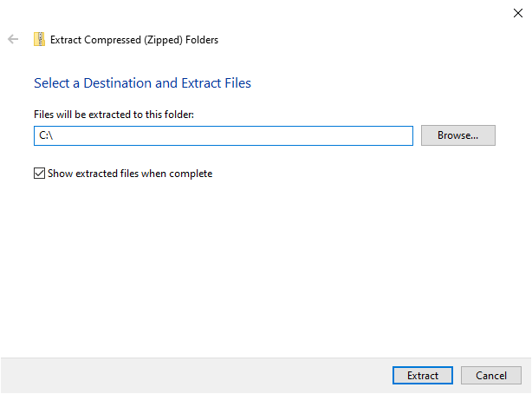
Task: Click the checkmark inside the checkbox square
Action: click(x=39, y=174)
